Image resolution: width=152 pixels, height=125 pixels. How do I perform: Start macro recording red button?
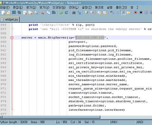tap(136, 13)
